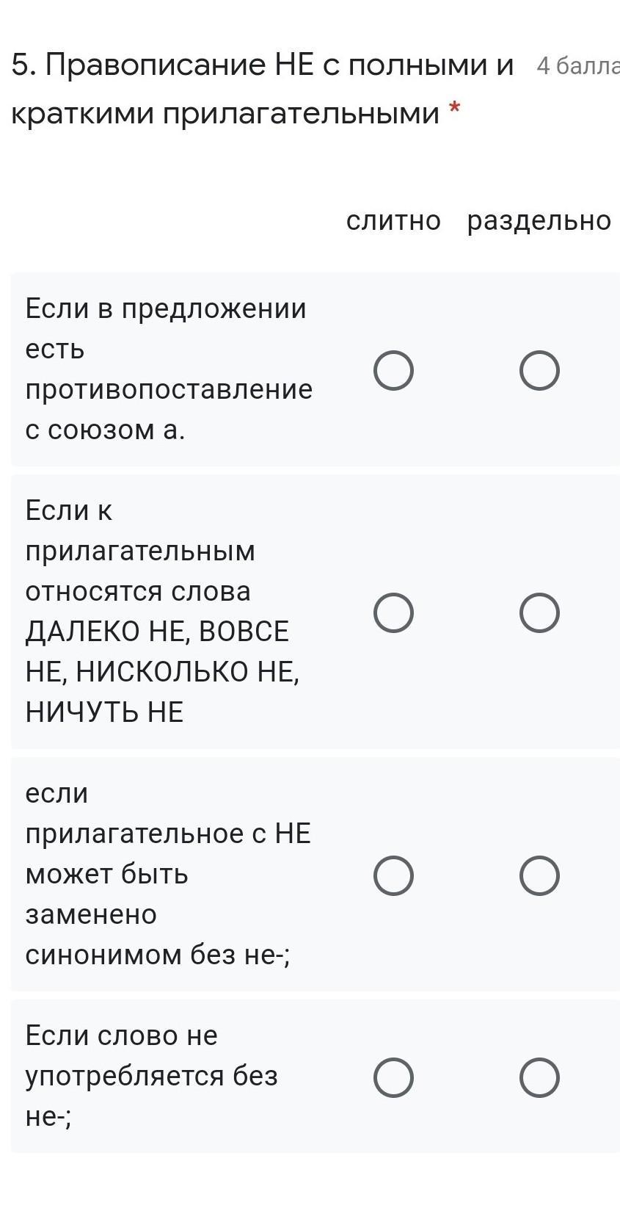Choose 'раздельно' for the 'ДАЛЕКО НЕ, ВОВСЕ НЕ' row

coord(539,612)
